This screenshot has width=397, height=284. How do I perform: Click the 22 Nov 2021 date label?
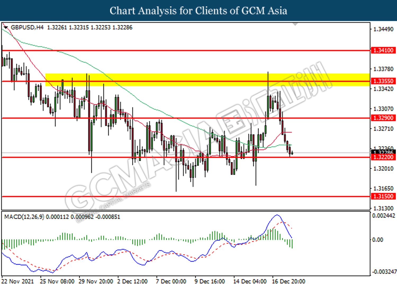(18, 281)
